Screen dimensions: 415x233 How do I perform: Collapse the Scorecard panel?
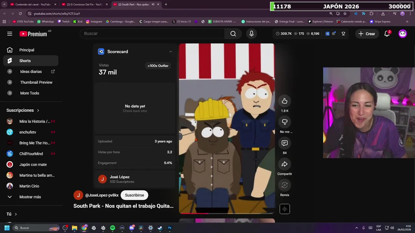point(171,51)
